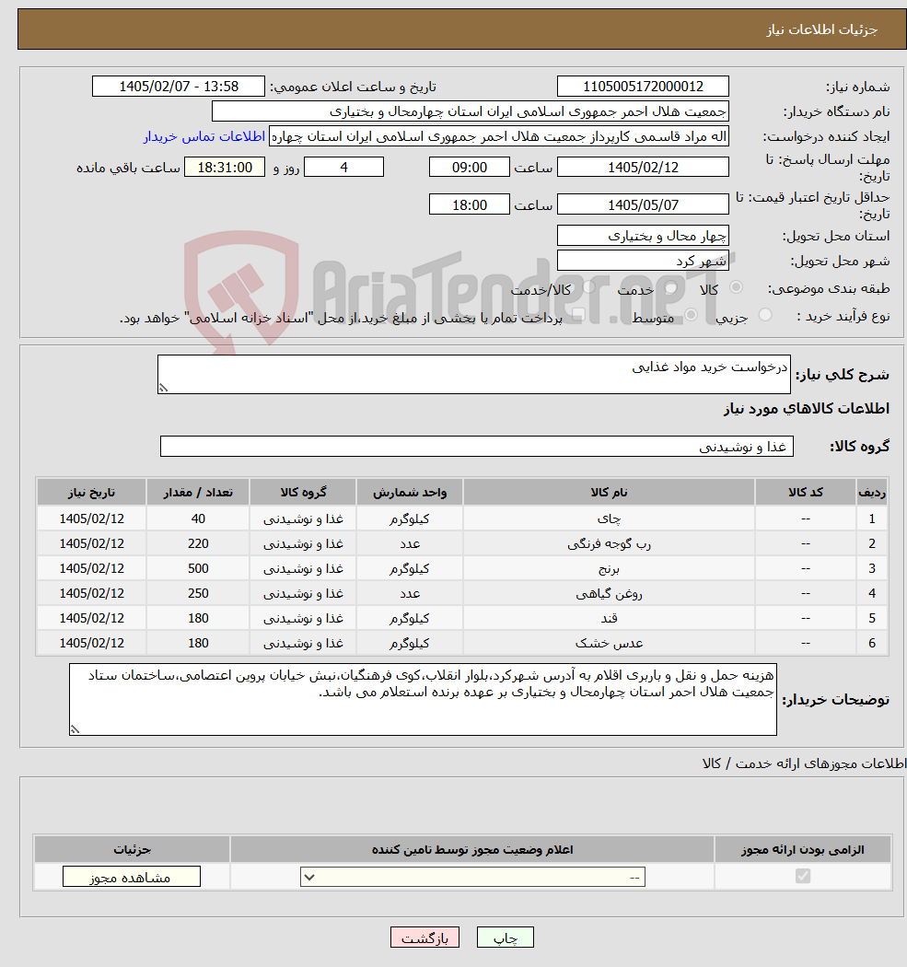Viewport: 907px width, 967px height.
Task: Click the unit کیلوگرم cell for قند
Action: click(410, 618)
